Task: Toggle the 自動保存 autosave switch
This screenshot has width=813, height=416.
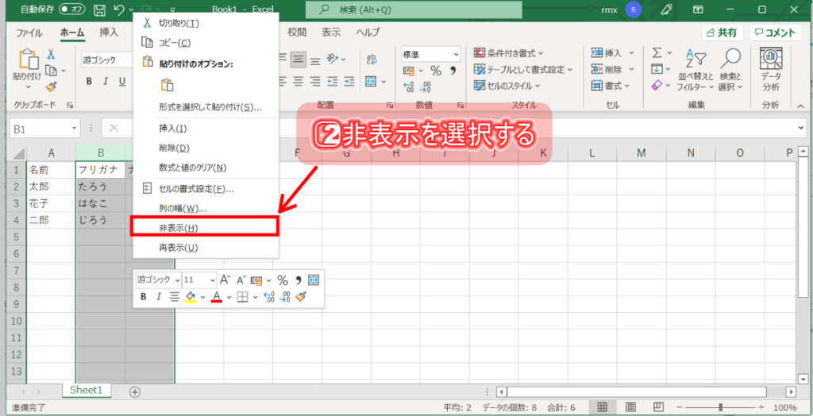Action: 73,10
